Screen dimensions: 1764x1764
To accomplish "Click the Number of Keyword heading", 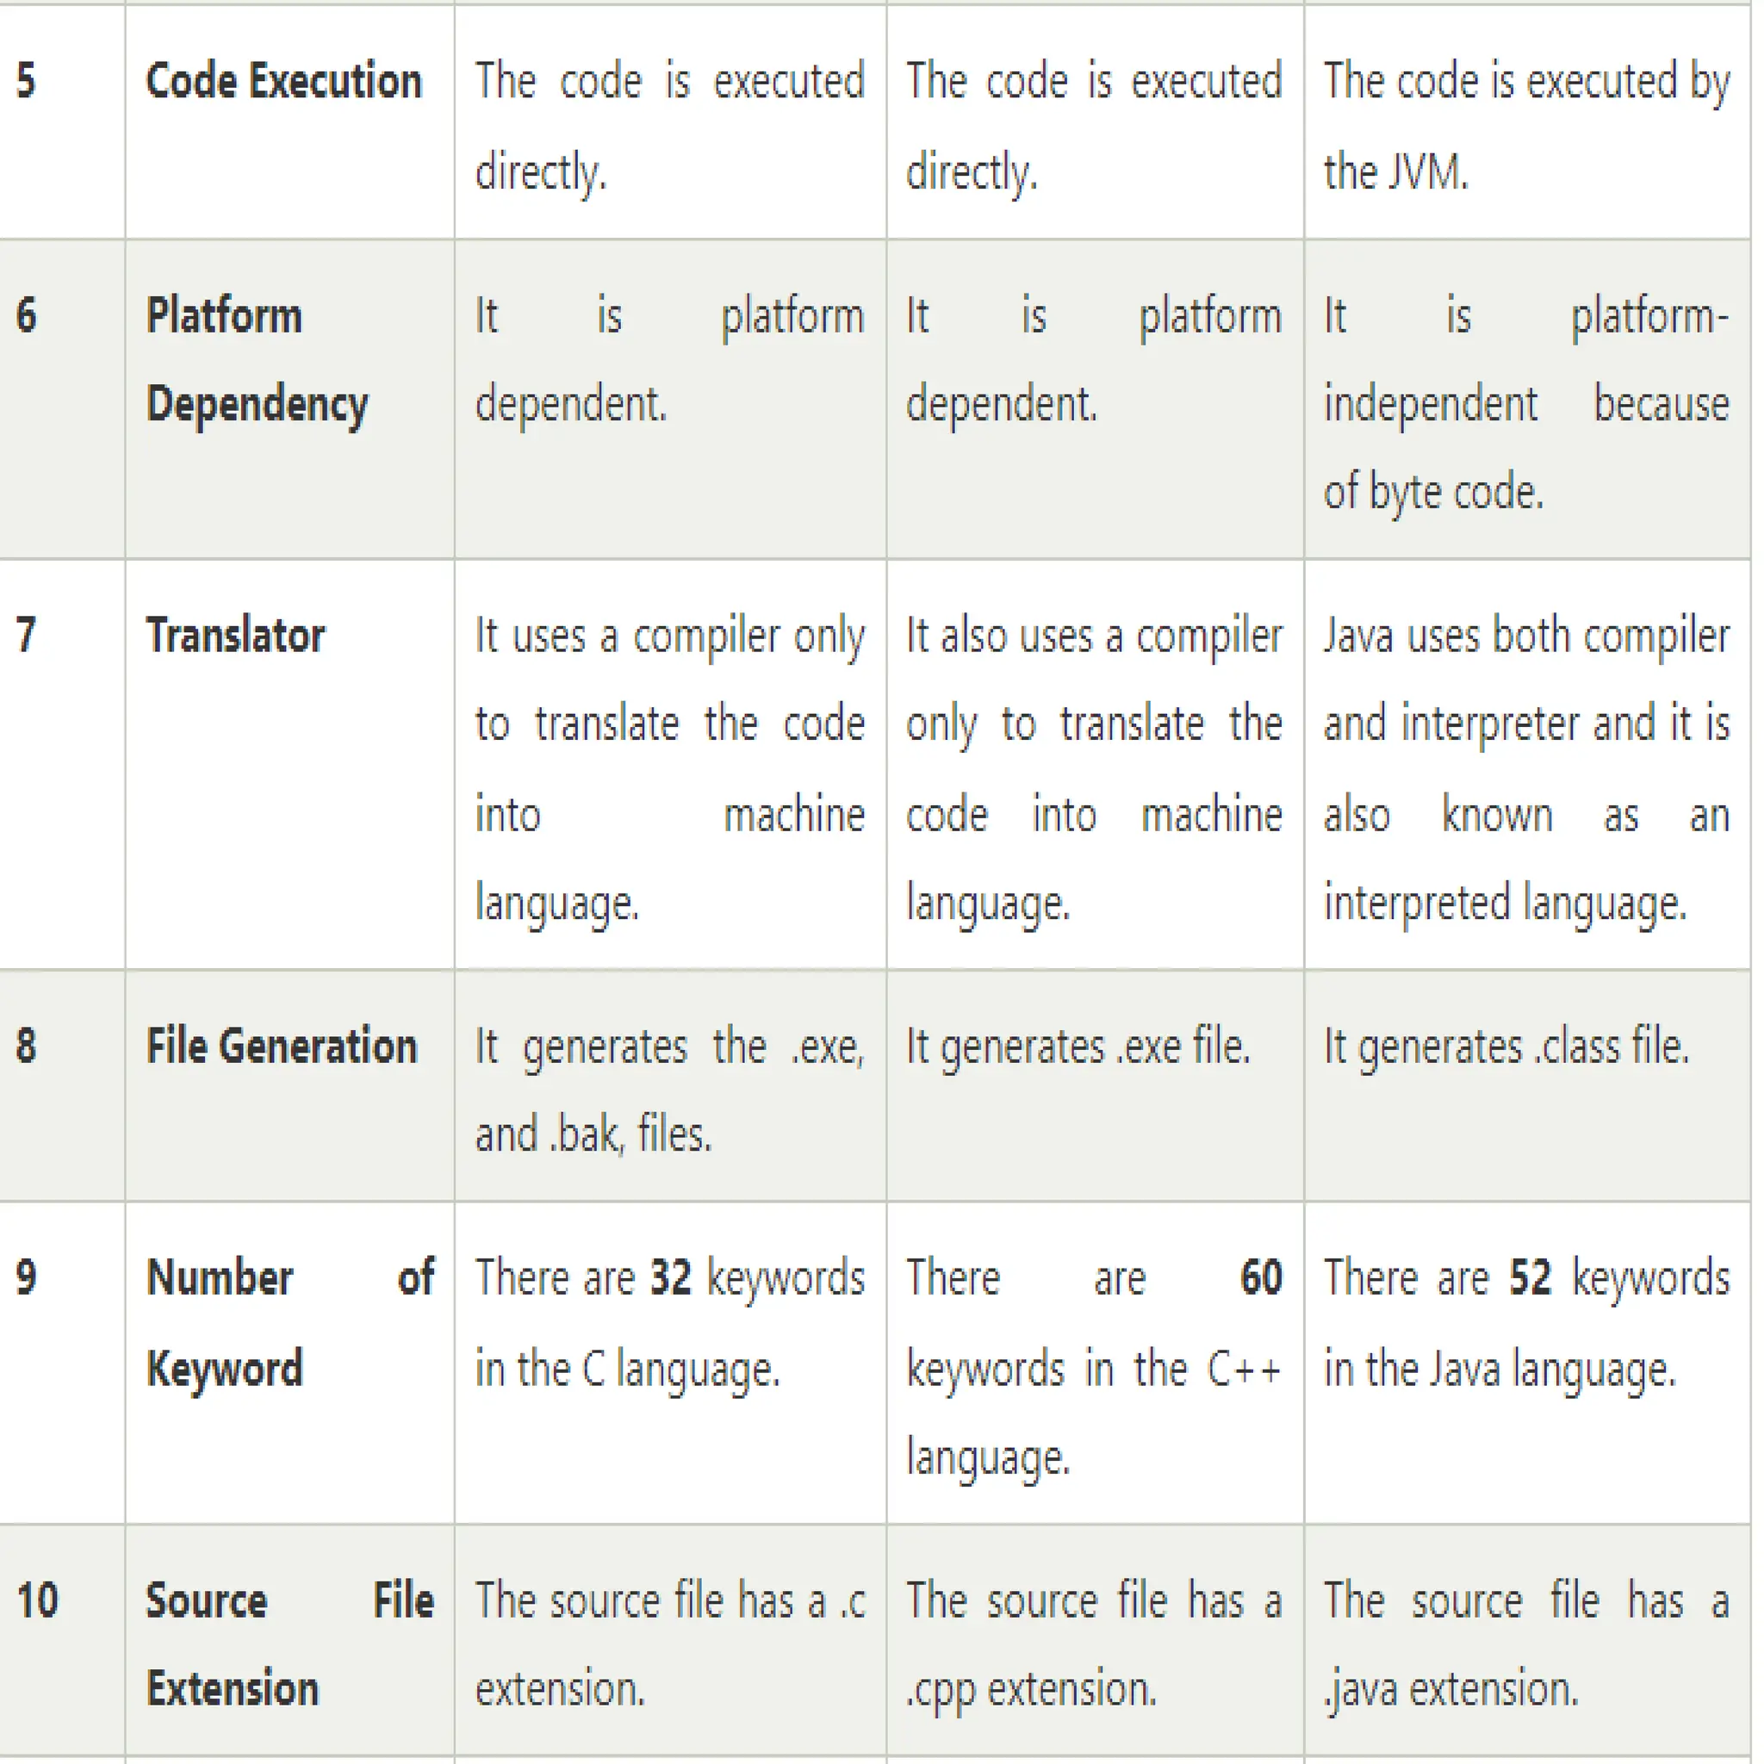I will [290, 1325].
